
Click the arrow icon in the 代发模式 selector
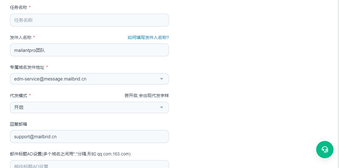coord(162,107)
